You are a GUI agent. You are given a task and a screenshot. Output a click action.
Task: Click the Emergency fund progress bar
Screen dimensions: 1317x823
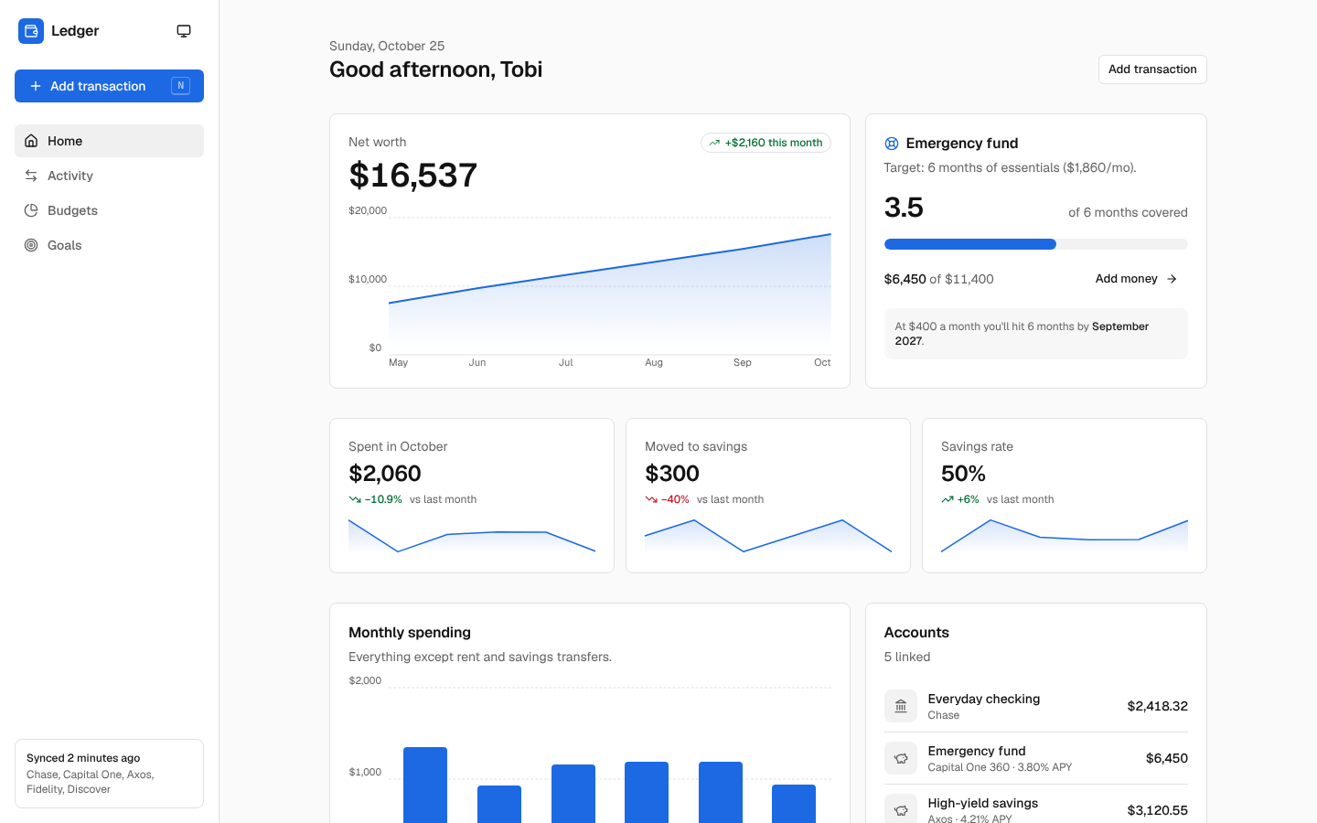(x=1036, y=244)
